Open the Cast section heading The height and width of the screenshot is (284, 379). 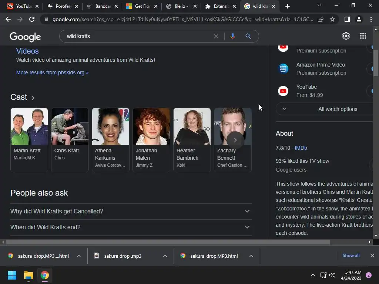[x=22, y=97]
